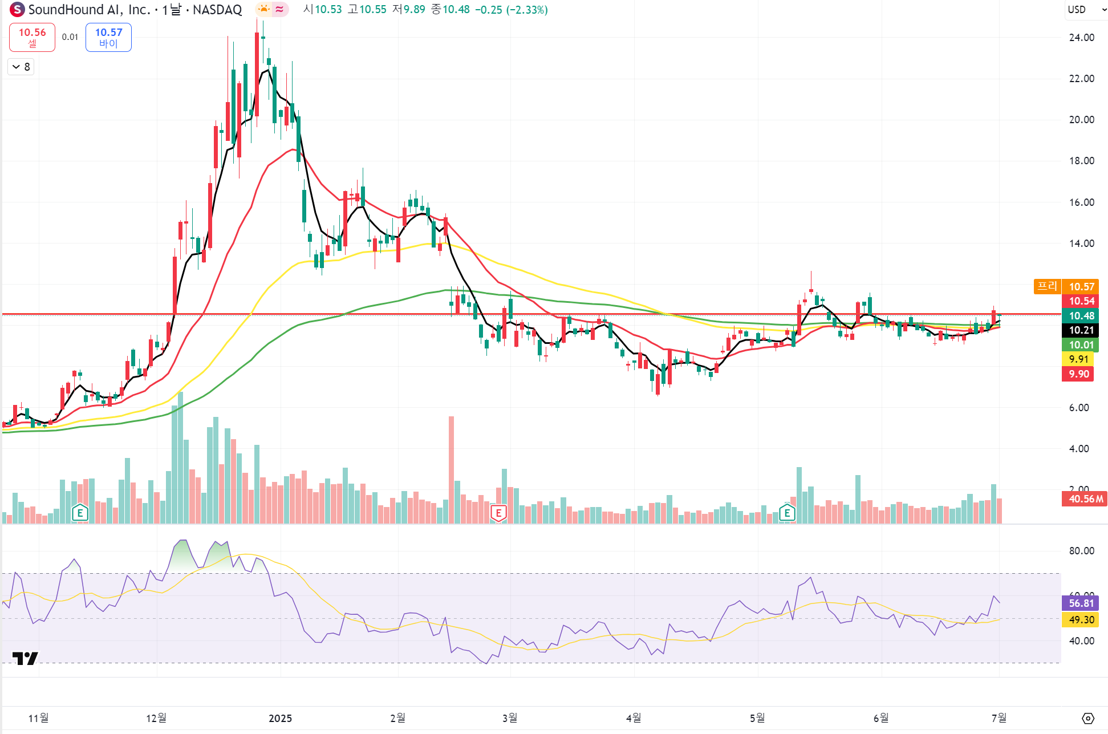
Task: Click the earnings E marker near November
Action: pyautogui.click(x=80, y=513)
